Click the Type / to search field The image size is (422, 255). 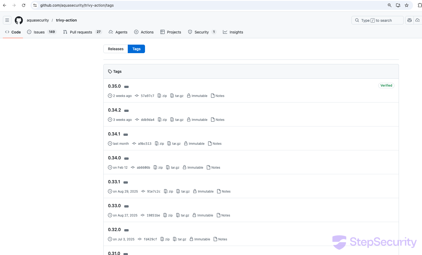[x=377, y=20]
